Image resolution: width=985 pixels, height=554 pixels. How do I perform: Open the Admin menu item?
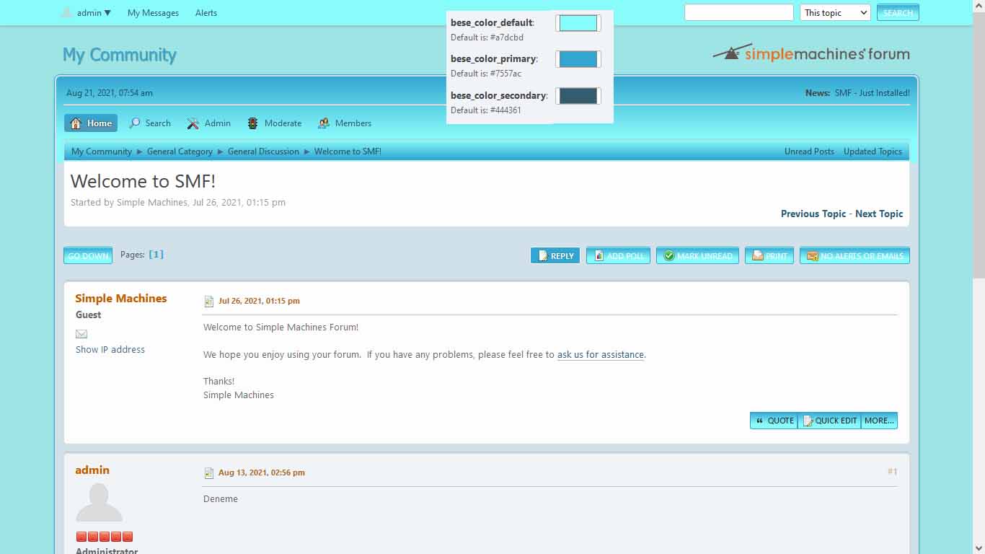click(x=209, y=123)
